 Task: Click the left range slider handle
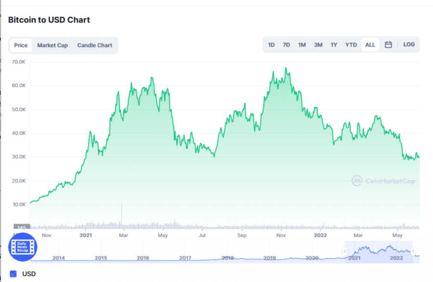coord(344,251)
